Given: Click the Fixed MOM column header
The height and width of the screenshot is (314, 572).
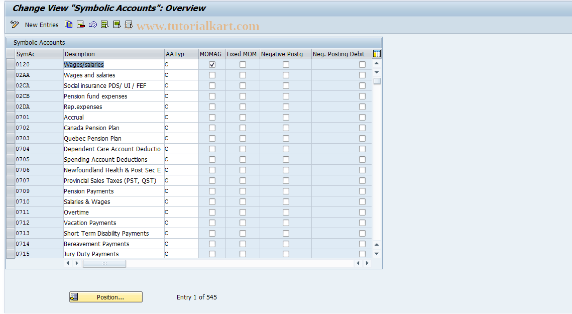Looking at the screenshot, I should pyautogui.click(x=243, y=54).
